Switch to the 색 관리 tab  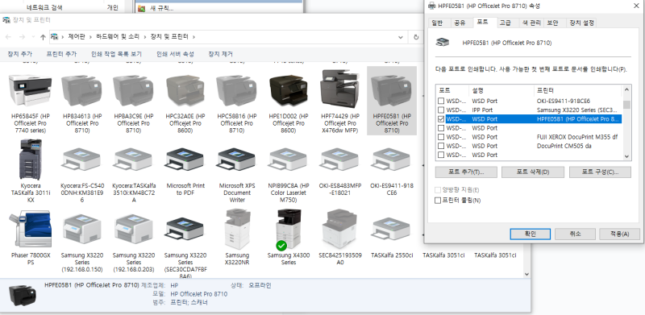click(531, 23)
